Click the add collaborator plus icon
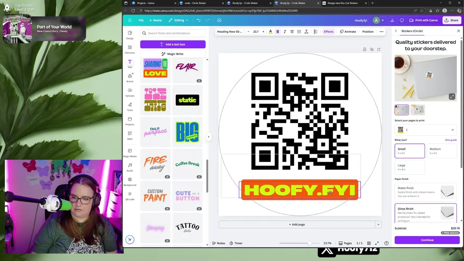This screenshot has width=464, height=261. (x=382, y=20)
